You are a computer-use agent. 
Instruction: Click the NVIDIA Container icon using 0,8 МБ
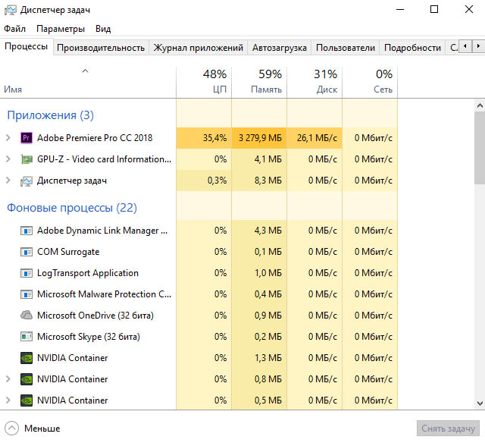pos(27,379)
